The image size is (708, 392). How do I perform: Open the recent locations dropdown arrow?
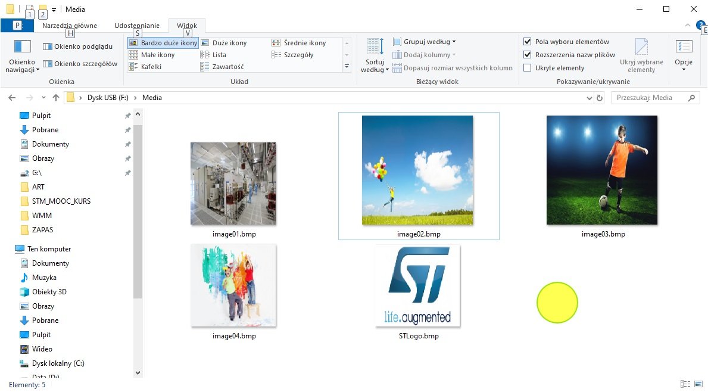[x=43, y=98]
